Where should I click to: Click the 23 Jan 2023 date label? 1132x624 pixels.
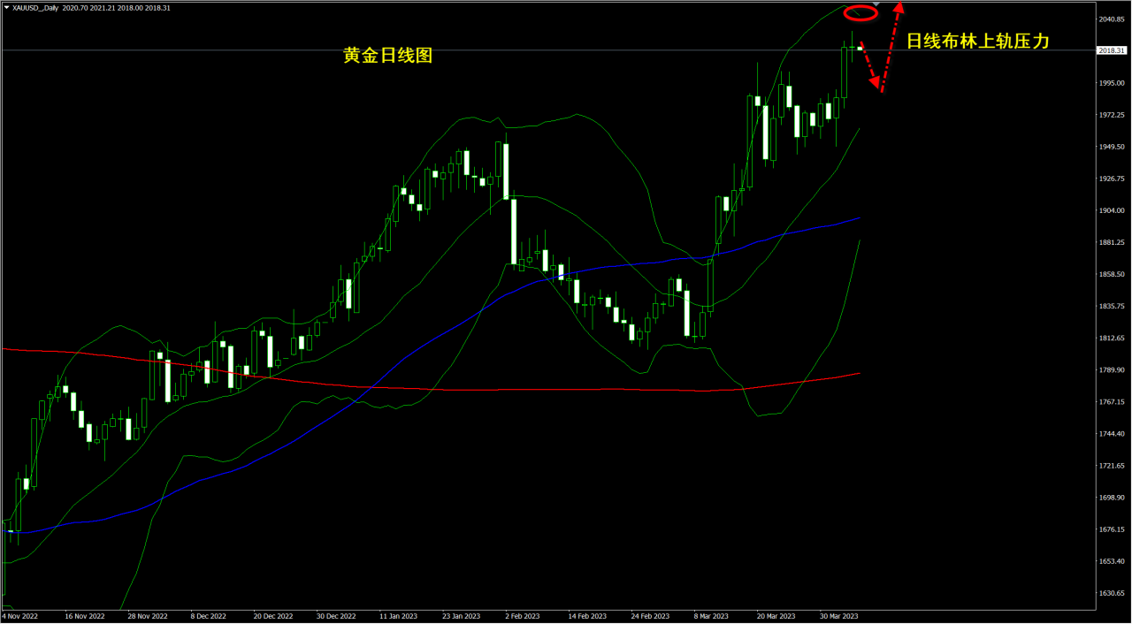coord(461,616)
